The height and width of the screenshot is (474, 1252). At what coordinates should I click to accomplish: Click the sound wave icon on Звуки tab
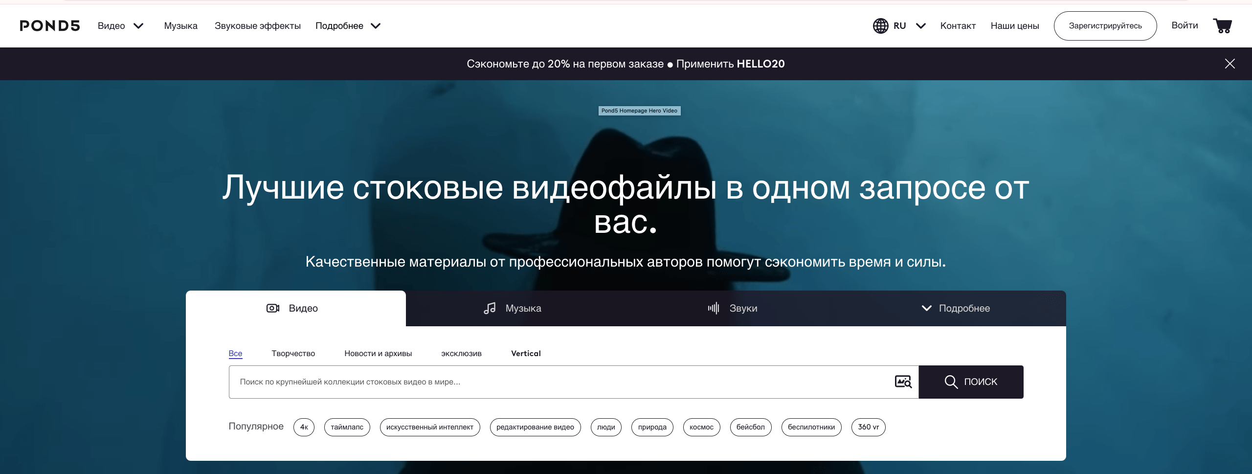tap(714, 308)
